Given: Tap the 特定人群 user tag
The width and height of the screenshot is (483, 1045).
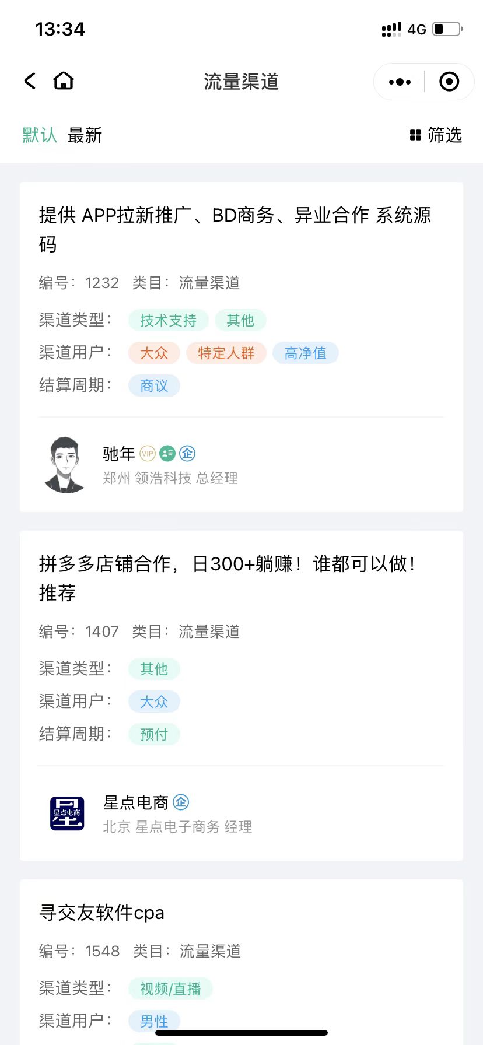Looking at the screenshot, I should pos(226,353).
